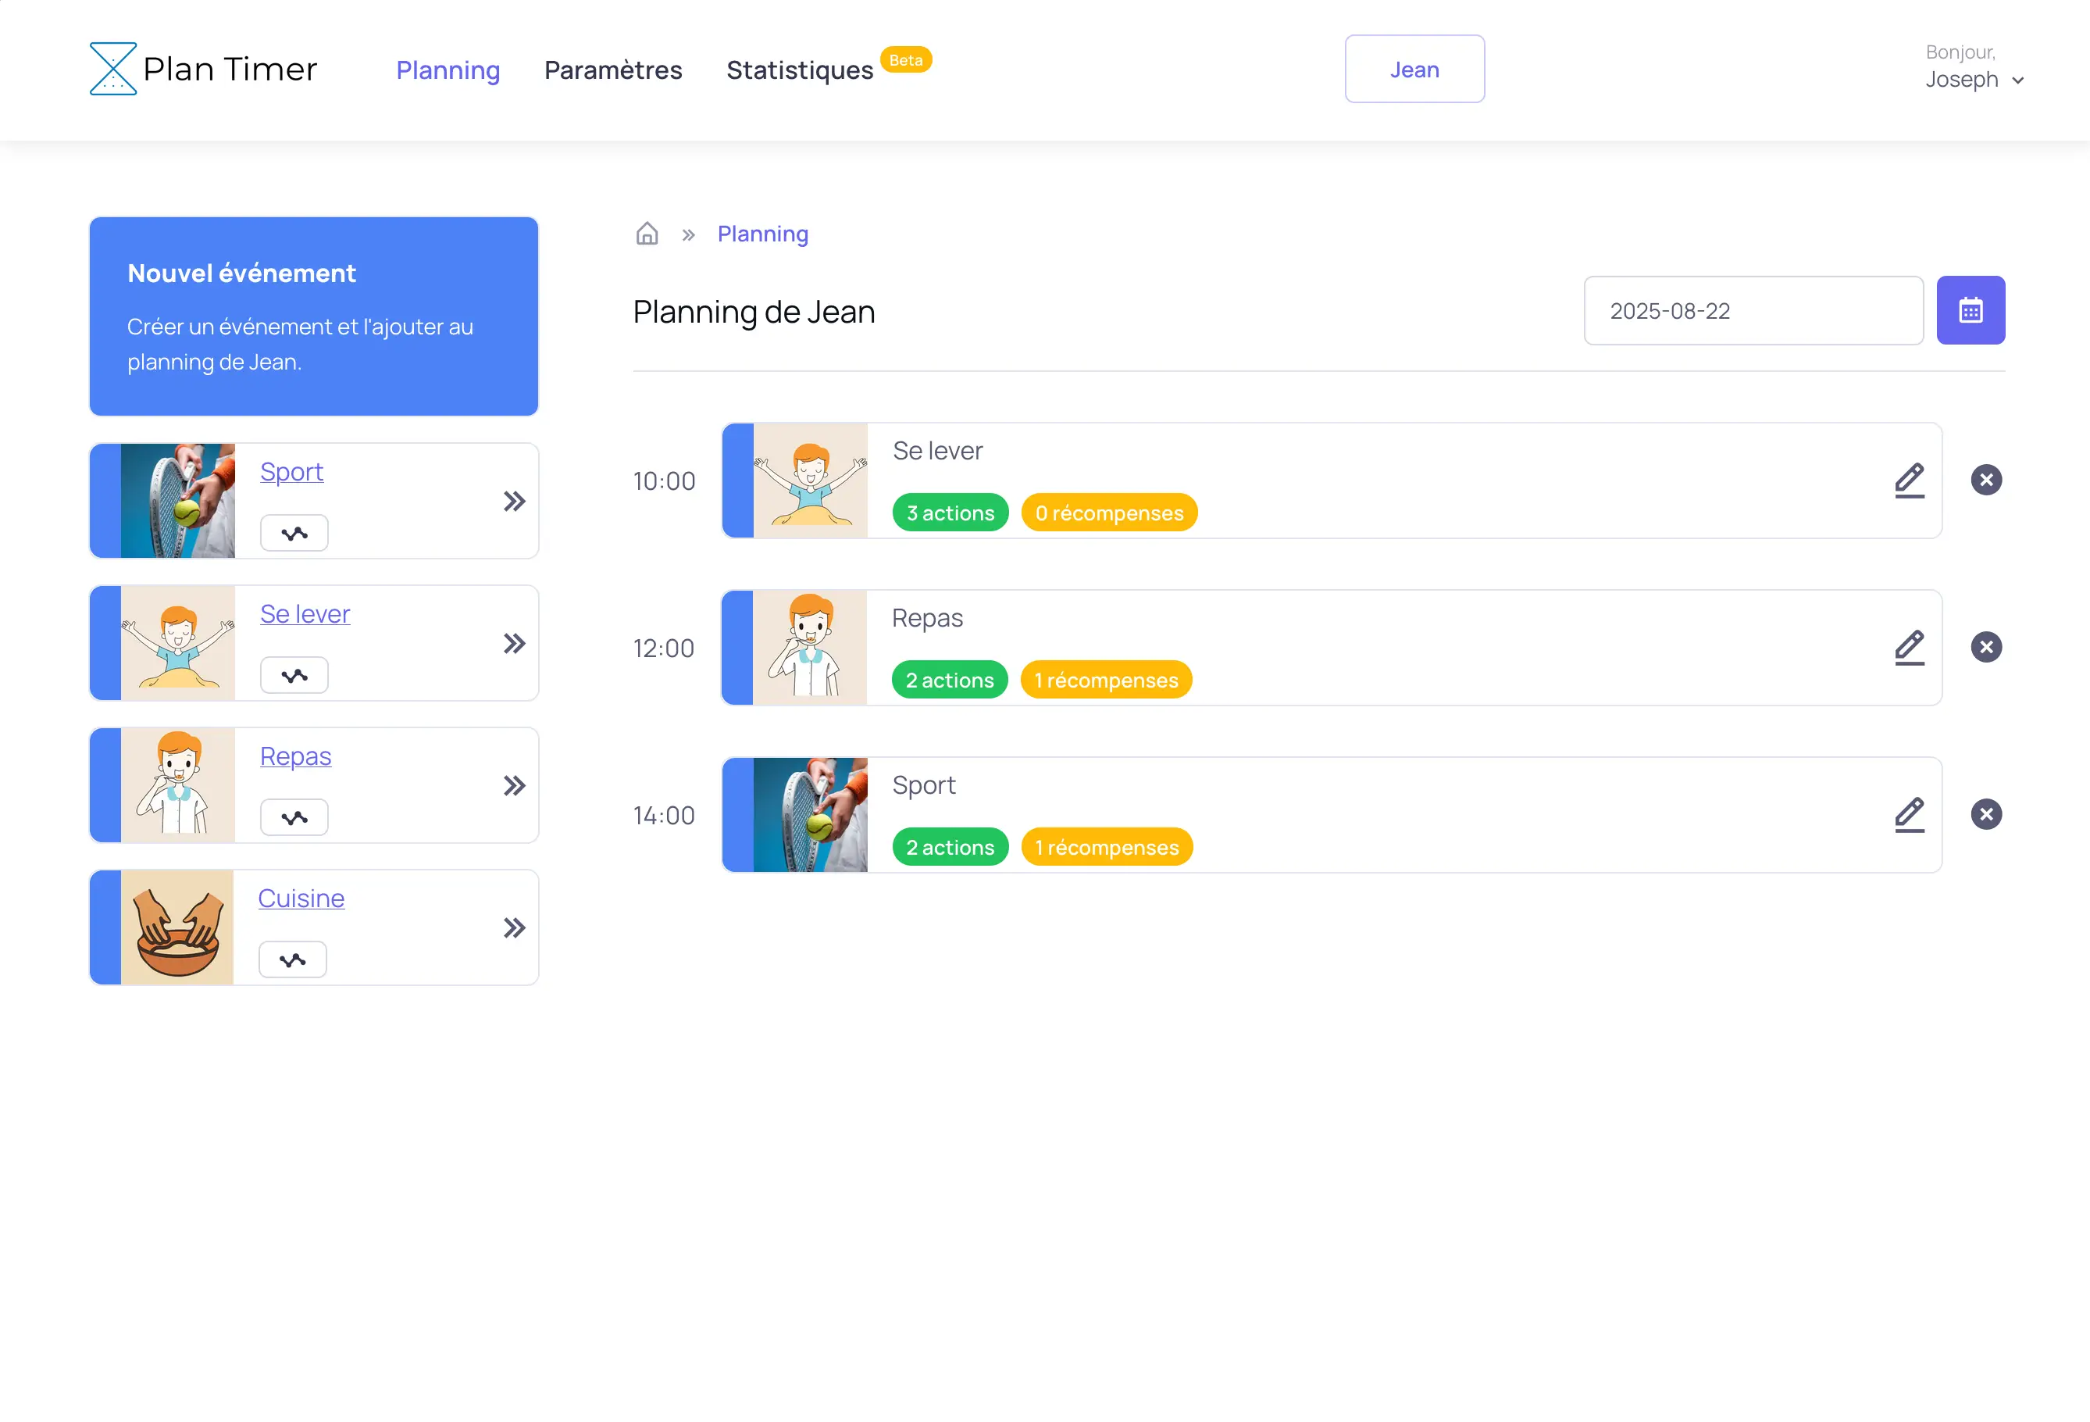Screen dimensions: 2090x1422
Task: Remove the Sport event from planning
Action: pos(1987,814)
